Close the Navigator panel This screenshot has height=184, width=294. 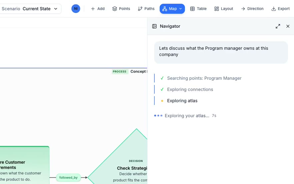coord(288,26)
